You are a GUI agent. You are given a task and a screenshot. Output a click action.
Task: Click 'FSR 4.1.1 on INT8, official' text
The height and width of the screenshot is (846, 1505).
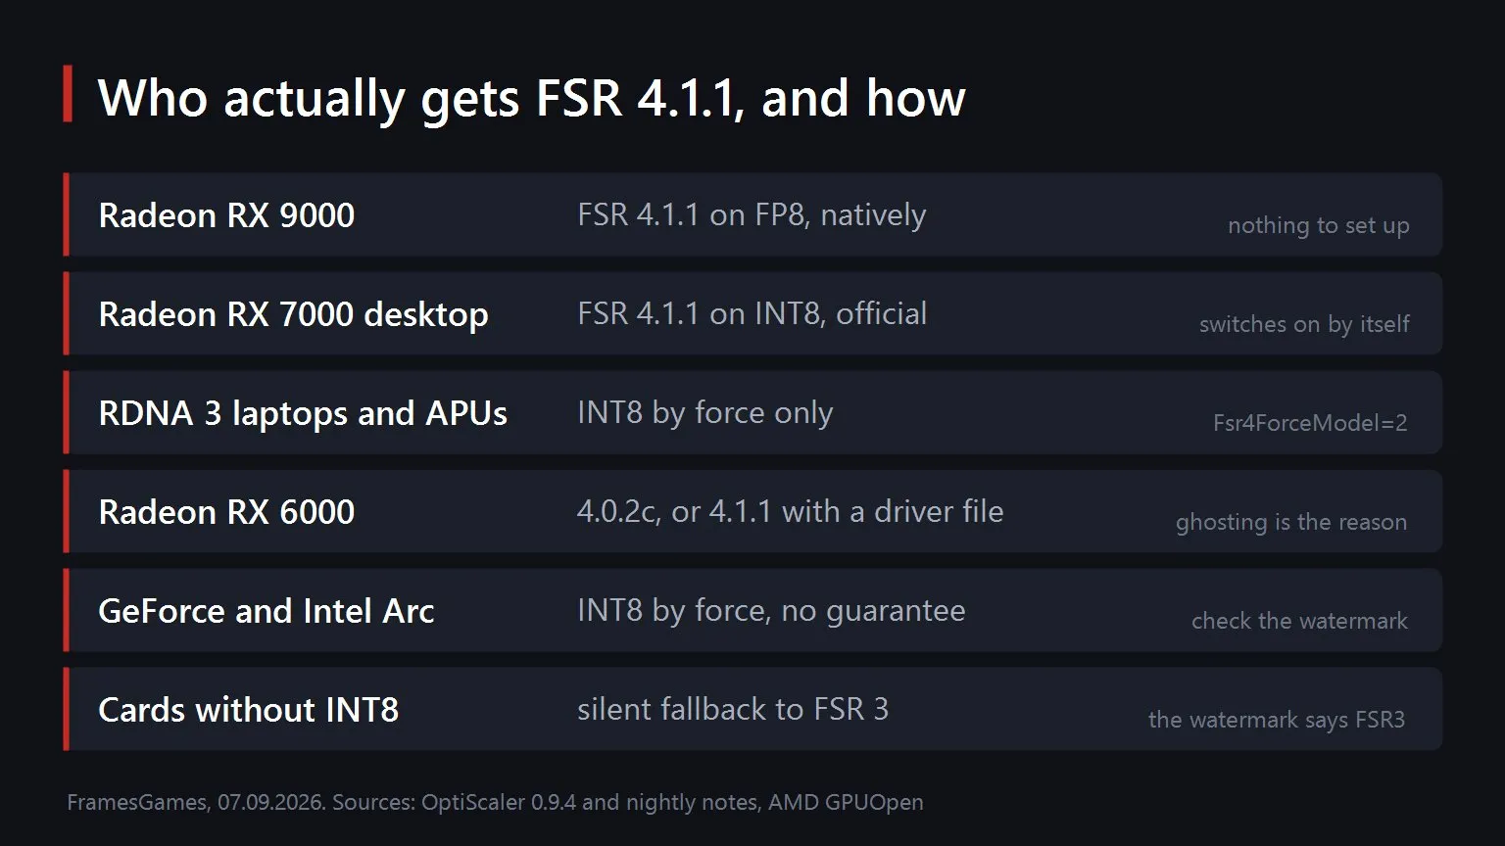click(752, 313)
